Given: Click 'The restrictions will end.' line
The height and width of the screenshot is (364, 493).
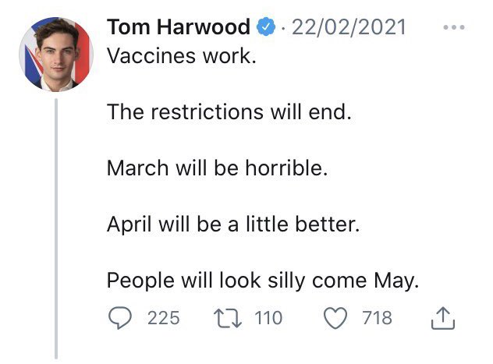Looking at the screenshot, I should 229,112.
